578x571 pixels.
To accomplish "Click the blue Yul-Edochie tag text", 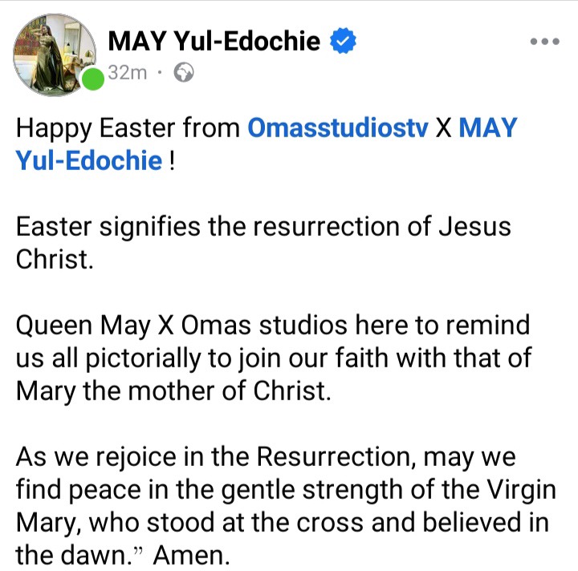I will [89, 161].
